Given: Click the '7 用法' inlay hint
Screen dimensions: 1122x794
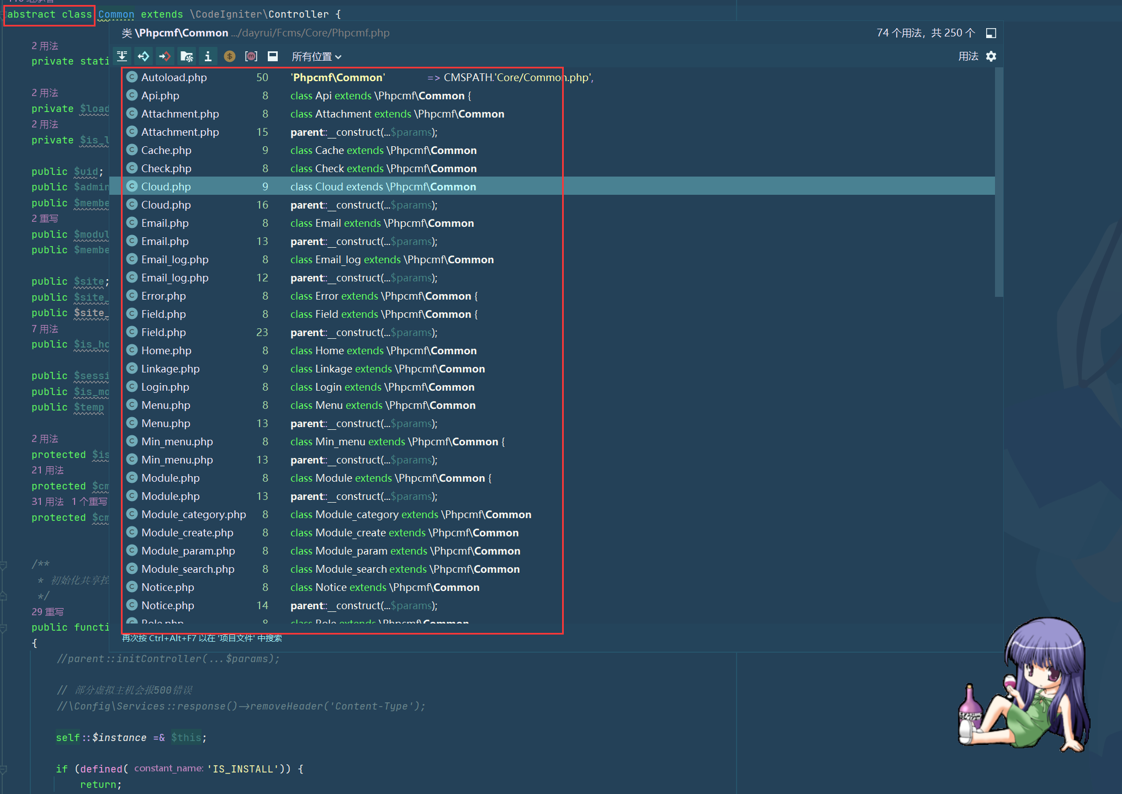Looking at the screenshot, I should 45,329.
